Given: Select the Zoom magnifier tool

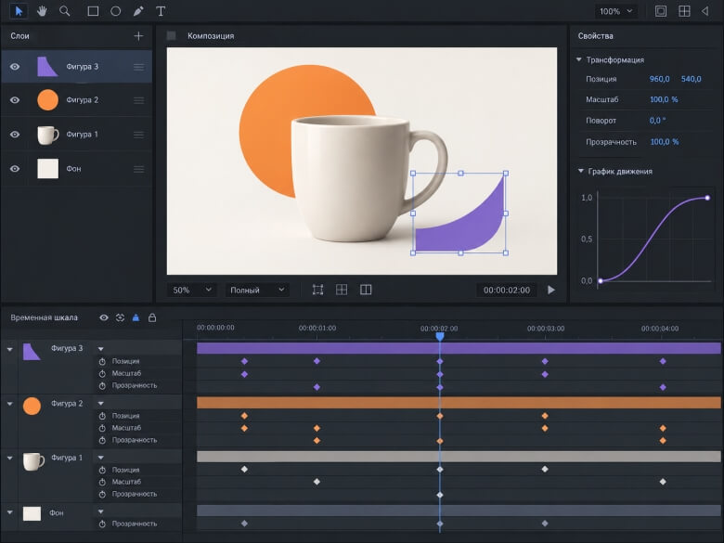Looking at the screenshot, I should [65, 10].
